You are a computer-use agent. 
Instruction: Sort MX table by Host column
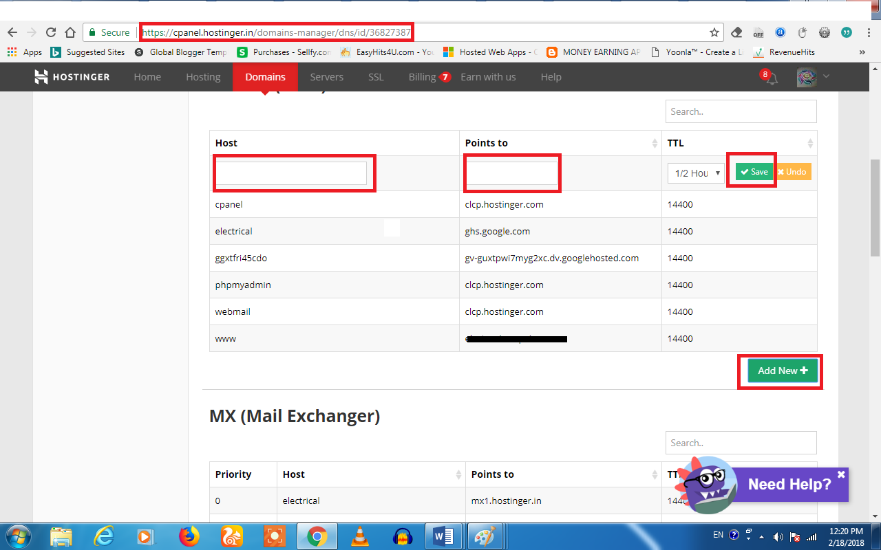371,474
